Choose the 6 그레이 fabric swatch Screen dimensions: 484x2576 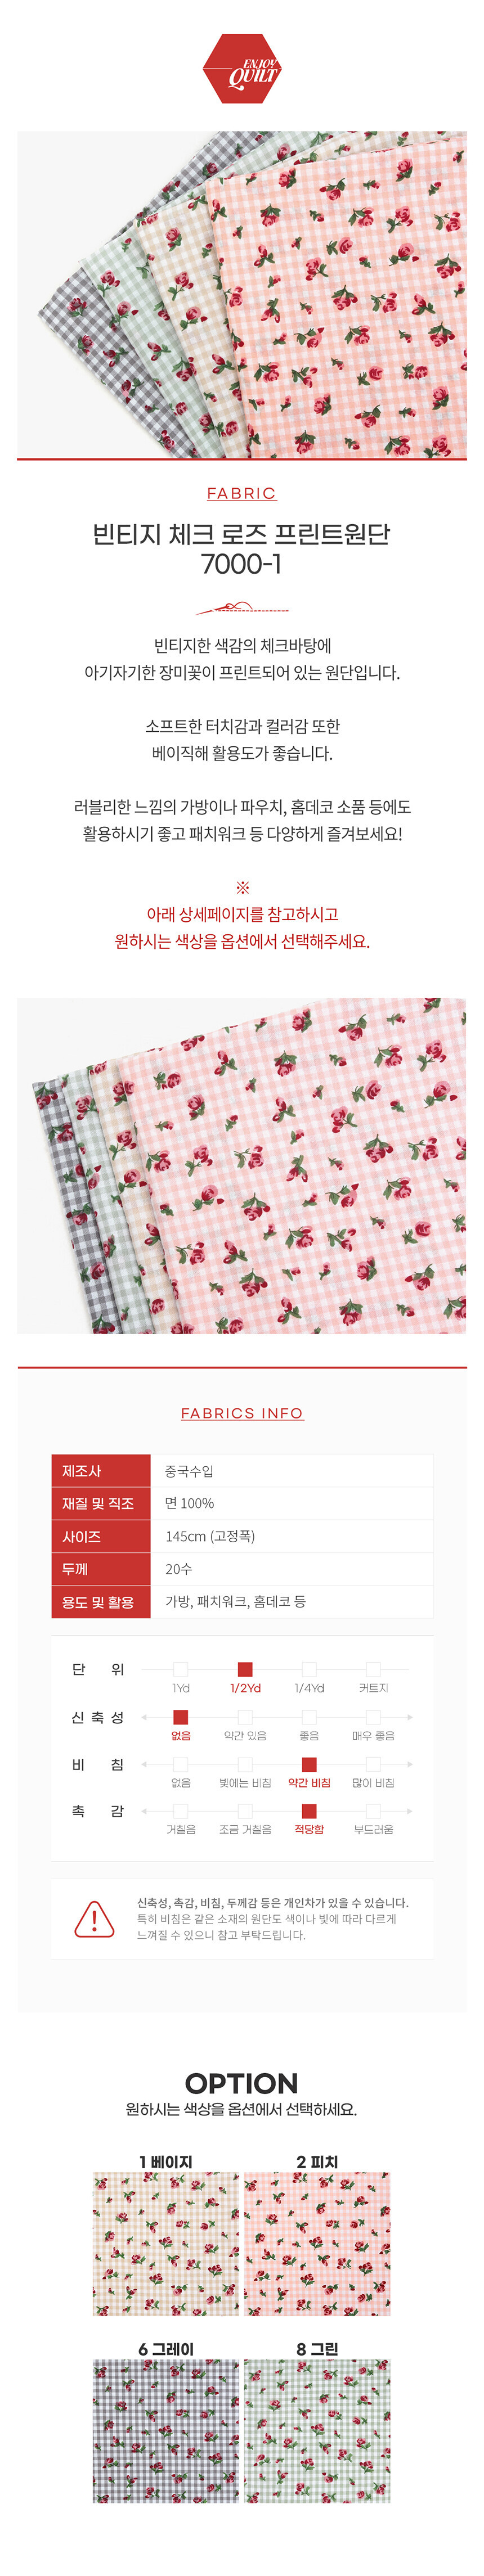click(x=167, y=2430)
